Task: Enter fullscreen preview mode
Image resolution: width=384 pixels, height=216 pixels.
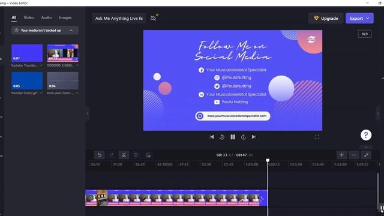Action: pyautogui.click(x=317, y=137)
